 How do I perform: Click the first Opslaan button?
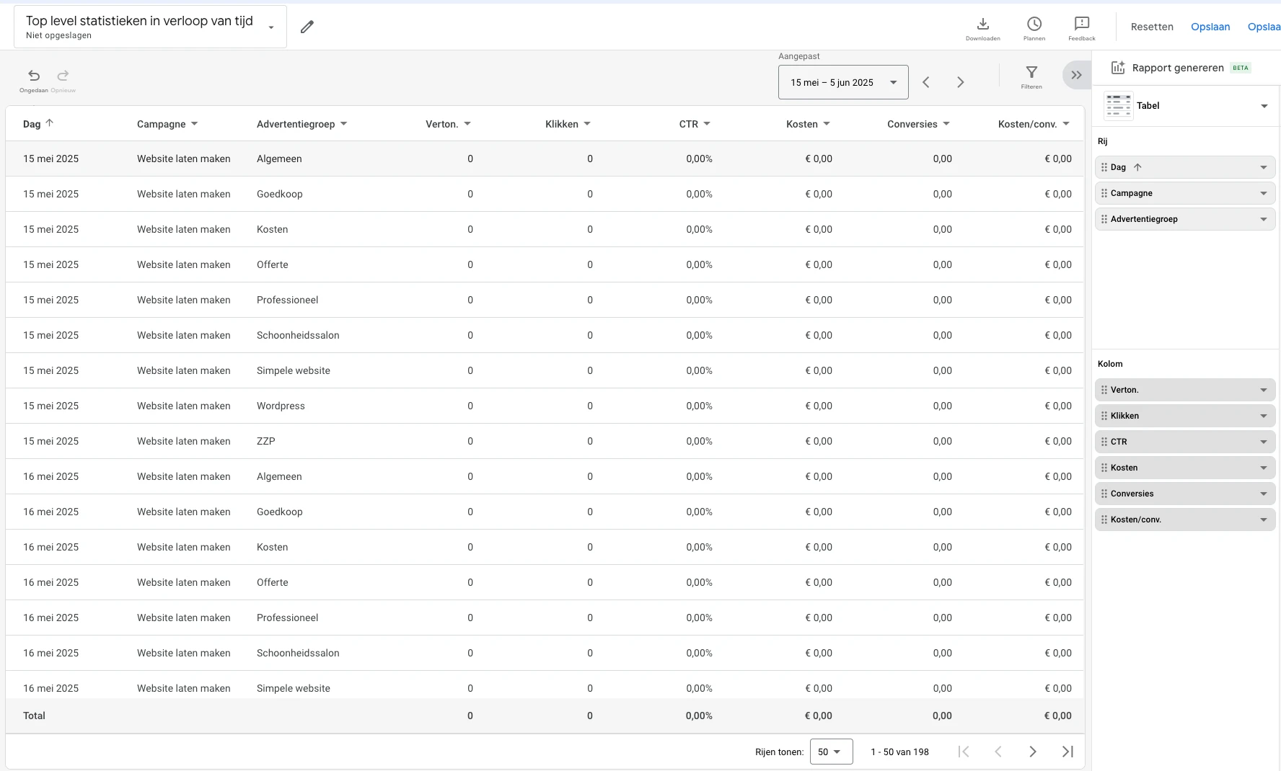(x=1210, y=27)
